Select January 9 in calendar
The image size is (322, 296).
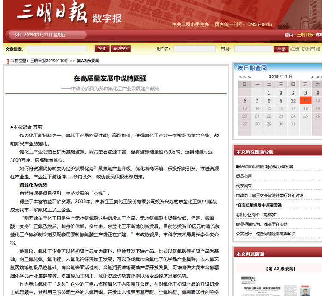coord(281,101)
